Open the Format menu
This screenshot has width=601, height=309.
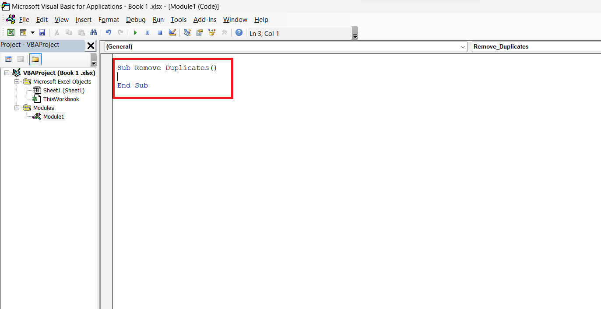109,20
